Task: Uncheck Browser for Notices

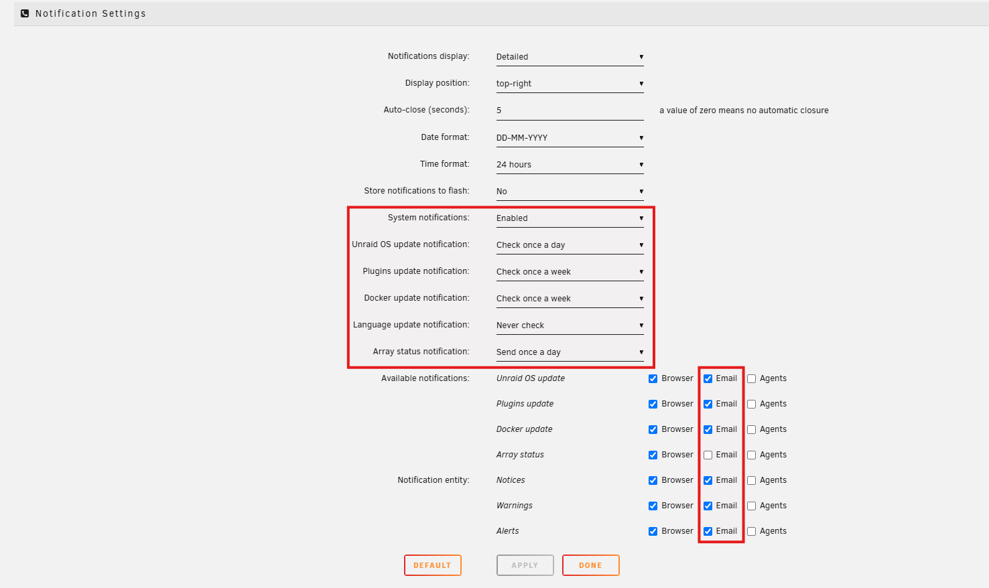Action: point(653,481)
